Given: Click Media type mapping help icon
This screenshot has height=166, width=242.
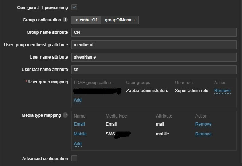Looking at the screenshot, I should point(65,115).
